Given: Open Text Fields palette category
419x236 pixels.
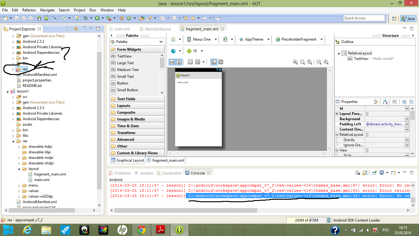Looking at the screenshot, I should (137, 99).
